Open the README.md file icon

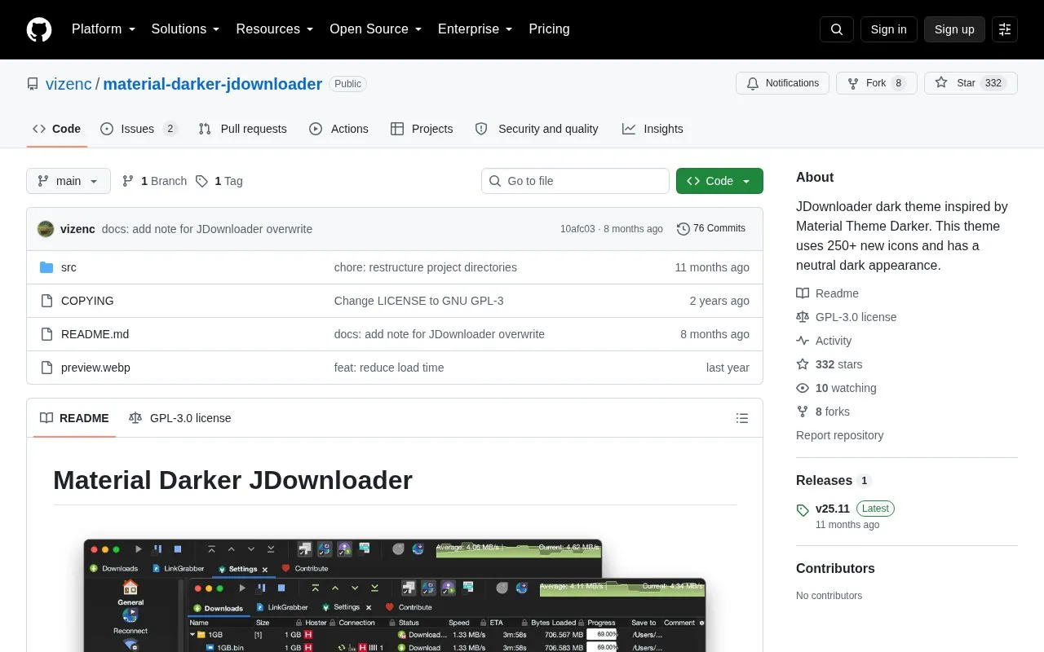coord(46,334)
